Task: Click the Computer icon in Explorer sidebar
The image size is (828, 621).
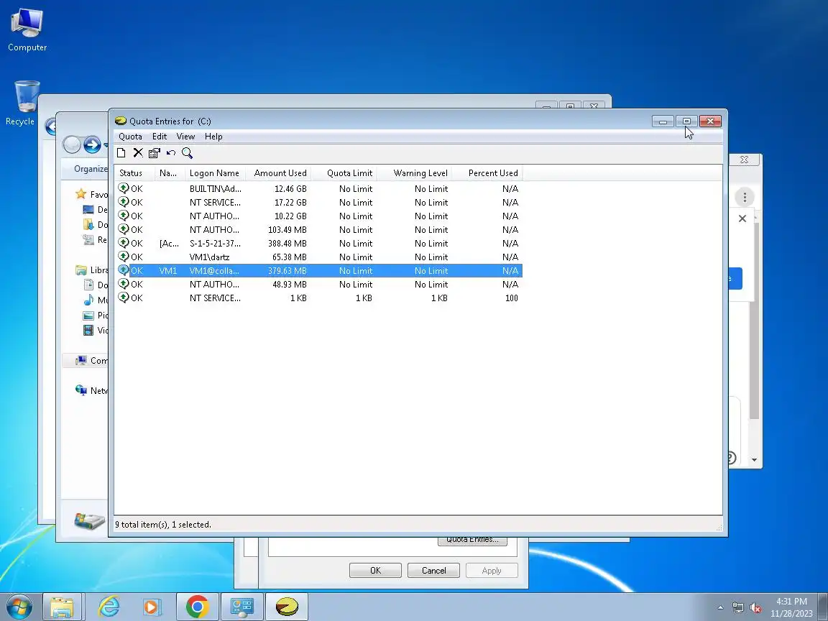Action: (80, 360)
